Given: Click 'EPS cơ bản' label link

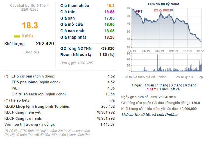Looking at the screenshot, I should (22, 76).
